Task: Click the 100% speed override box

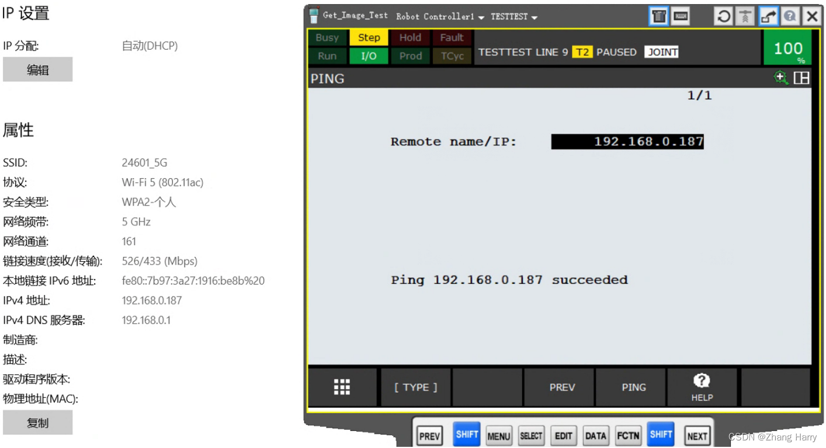Action: click(x=787, y=47)
